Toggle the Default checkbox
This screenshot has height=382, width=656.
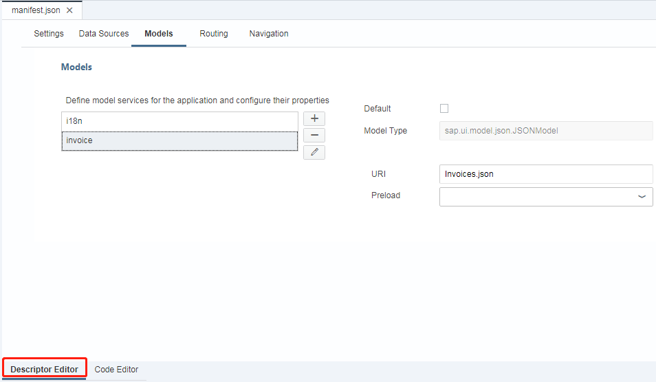click(x=444, y=108)
